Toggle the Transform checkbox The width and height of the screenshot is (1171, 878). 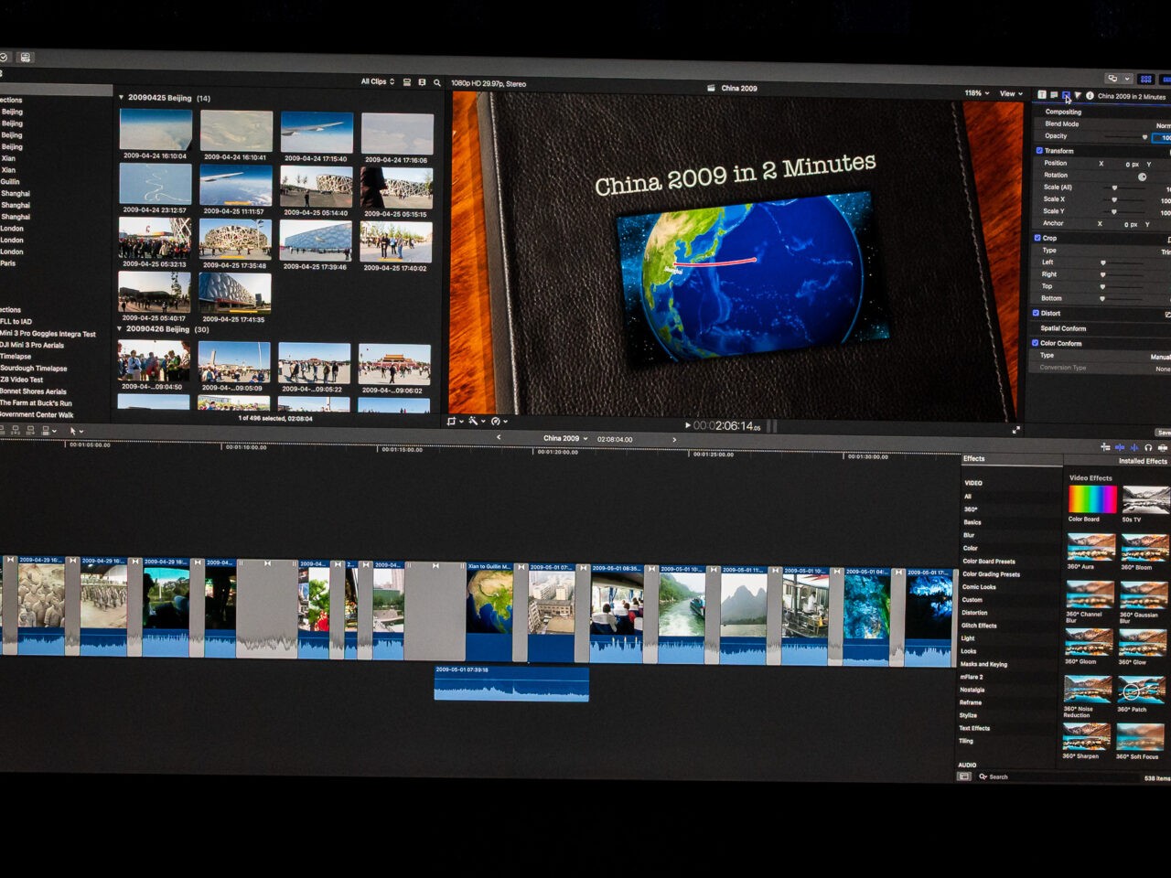(x=1039, y=151)
